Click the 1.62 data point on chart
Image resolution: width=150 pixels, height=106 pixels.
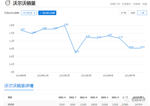pyautogui.click(x=21, y=30)
